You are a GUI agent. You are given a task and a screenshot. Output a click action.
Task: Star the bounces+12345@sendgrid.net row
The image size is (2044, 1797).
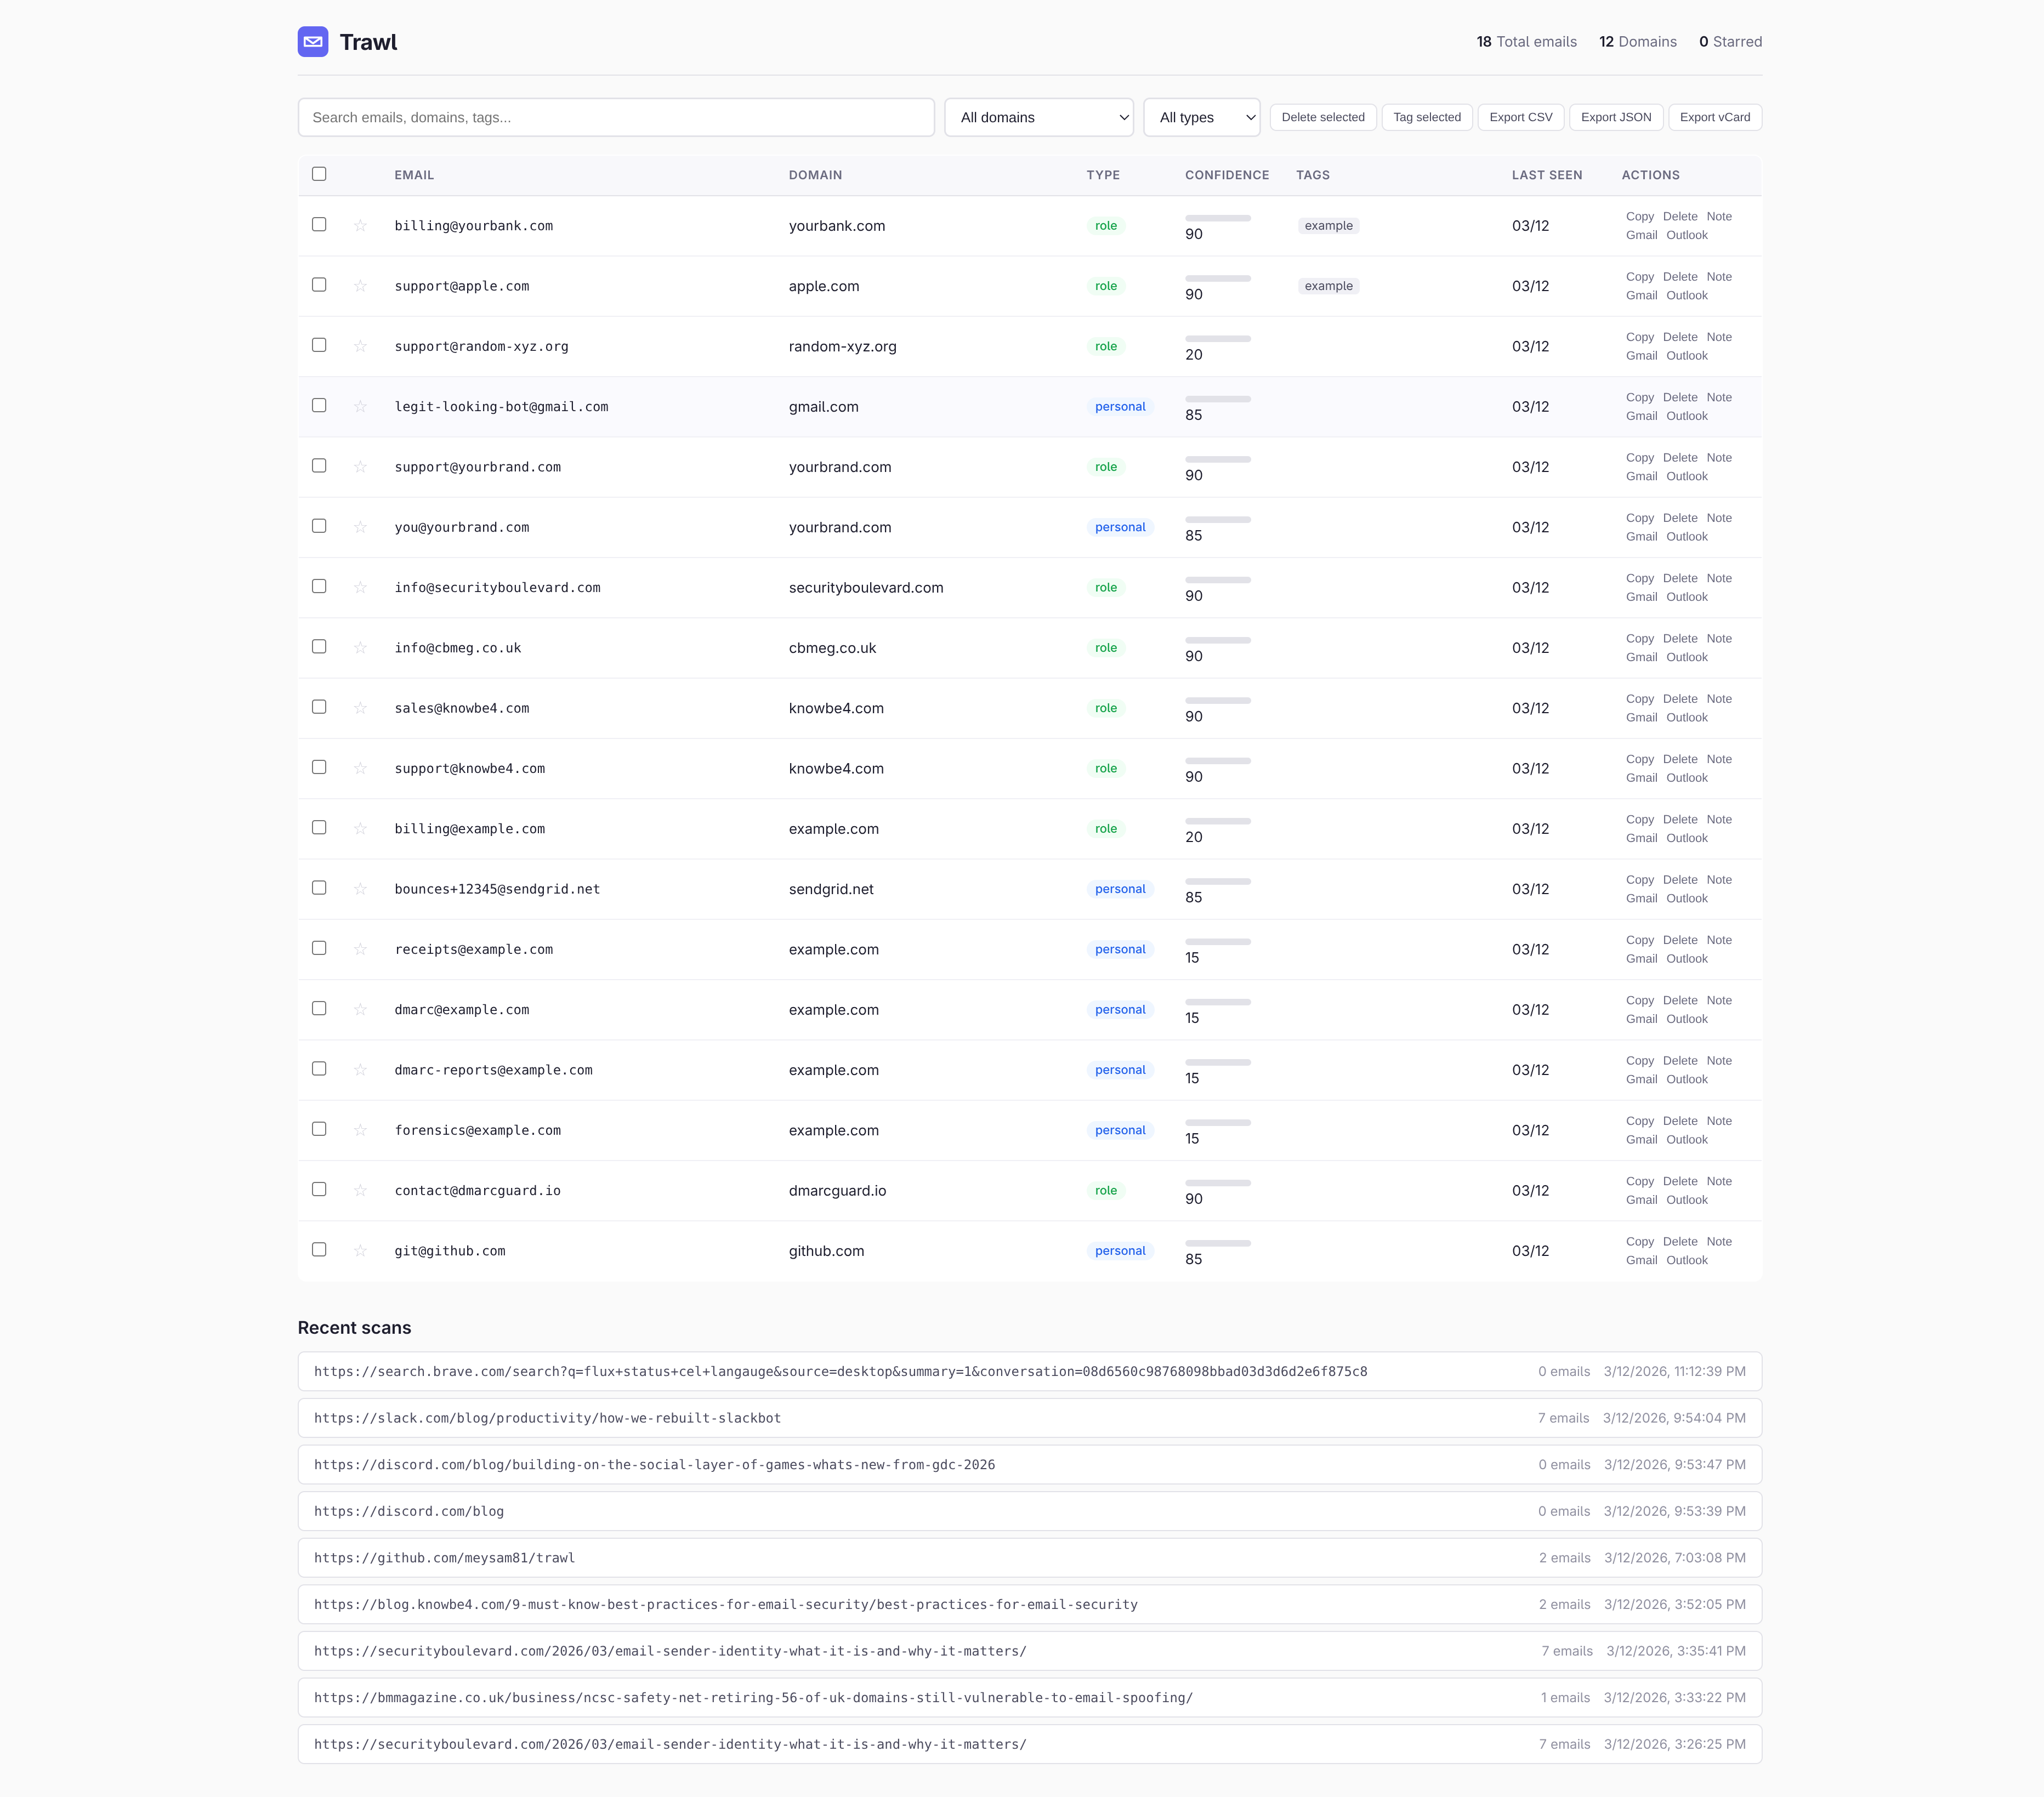coord(360,888)
